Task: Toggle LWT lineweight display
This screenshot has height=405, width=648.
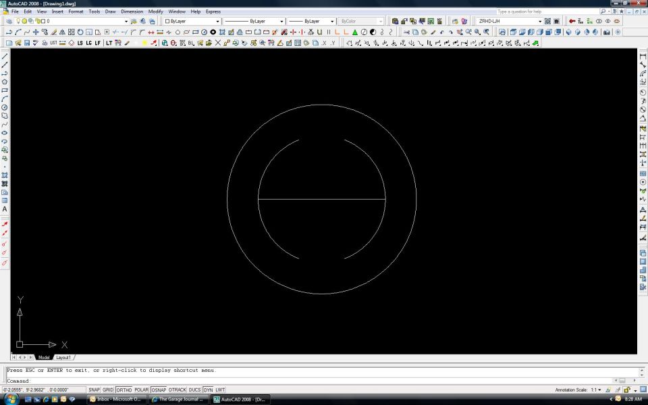Action: pos(220,389)
